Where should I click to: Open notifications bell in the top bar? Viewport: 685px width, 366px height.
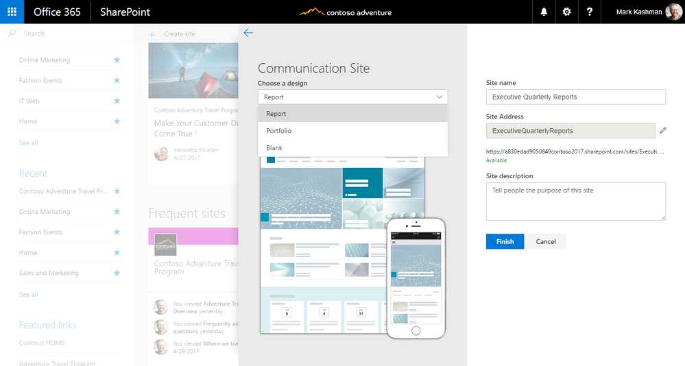[x=544, y=12]
